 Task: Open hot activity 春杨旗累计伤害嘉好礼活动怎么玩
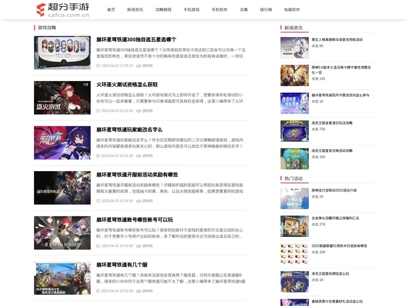point(337,301)
